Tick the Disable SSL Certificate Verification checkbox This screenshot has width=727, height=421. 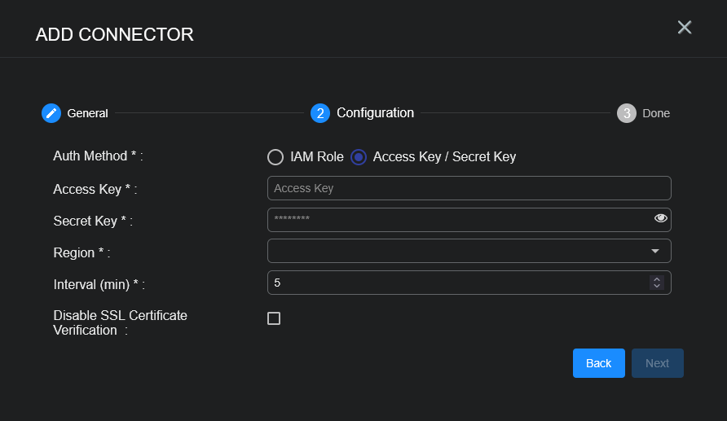click(274, 318)
